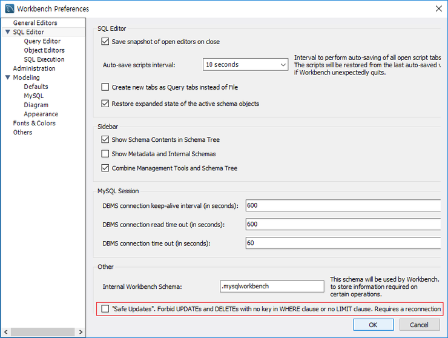
Task: Collapse the Modeling tree node
Action: coord(7,78)
